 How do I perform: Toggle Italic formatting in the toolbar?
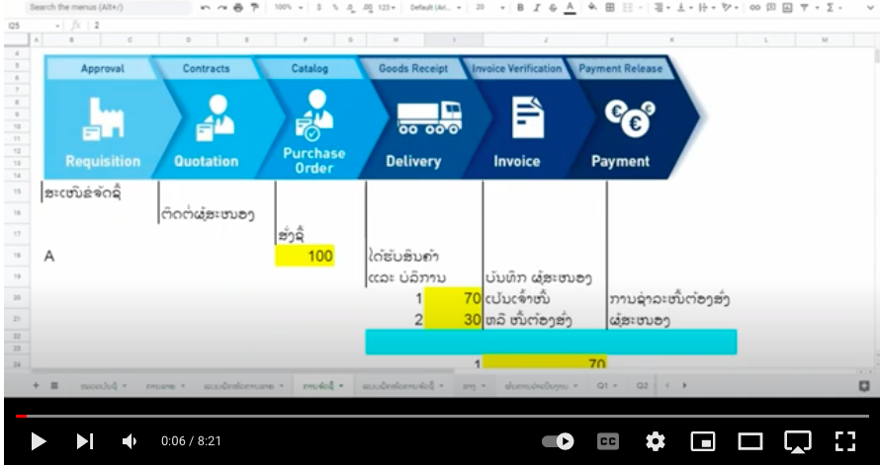[x=537, y=7]
